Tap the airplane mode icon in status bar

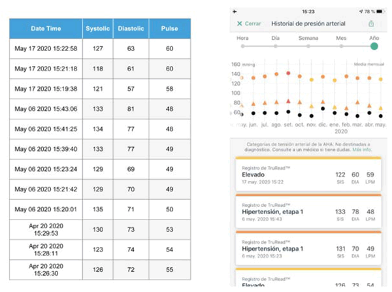click(237, 10)
